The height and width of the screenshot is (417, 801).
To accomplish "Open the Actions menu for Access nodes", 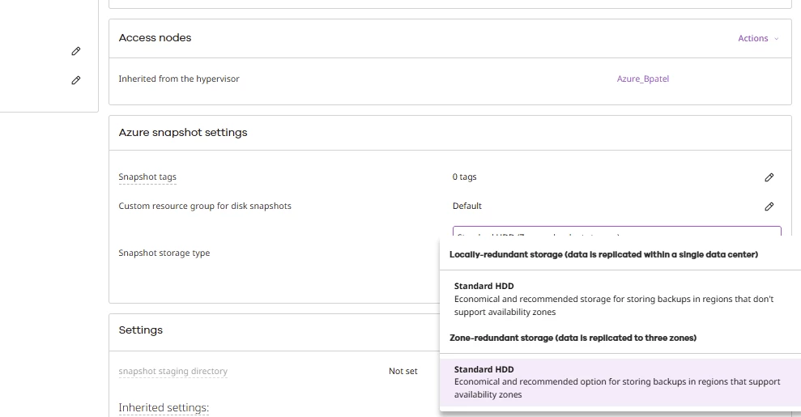I will click(x=758, y=38).
